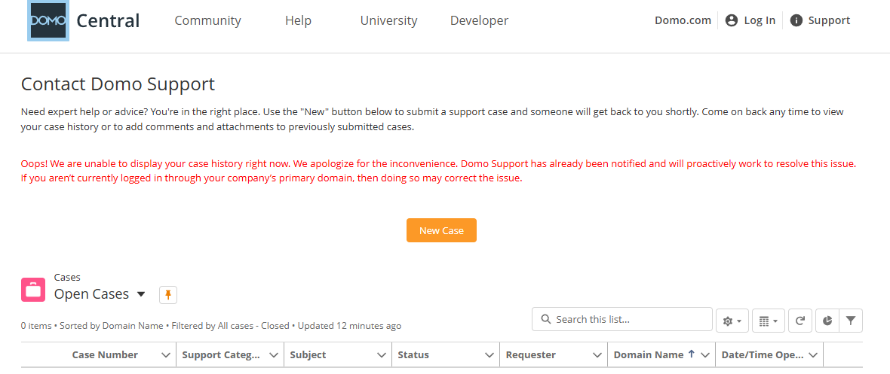Open the Case Number column menu chevron
This screenshot has height=374, width=890.
166,355
